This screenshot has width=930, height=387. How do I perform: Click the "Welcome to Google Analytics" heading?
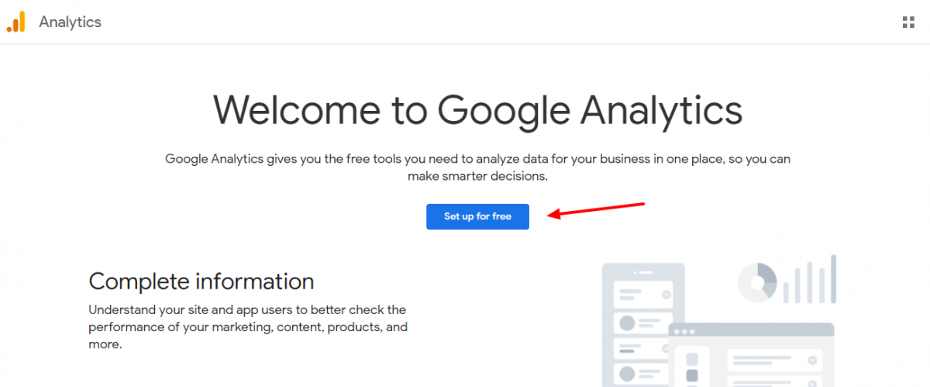tap(477, 110)
